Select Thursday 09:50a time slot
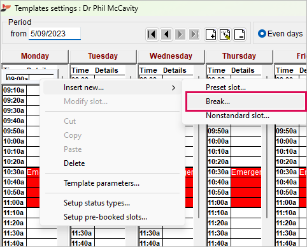 click(218, 131)
